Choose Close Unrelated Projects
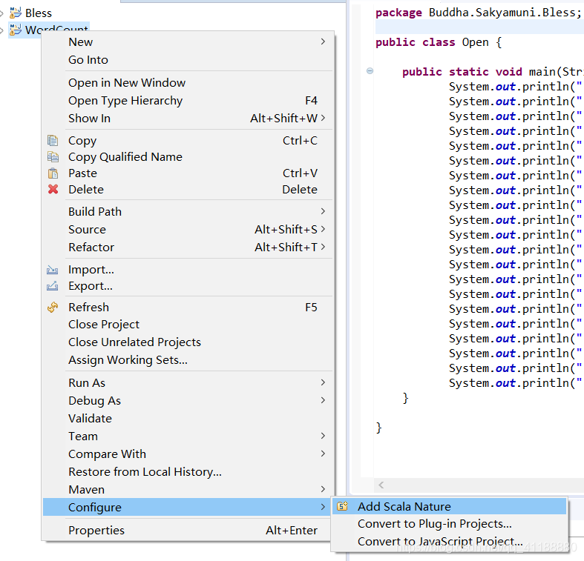The image size is (584, 561). (188, 342)
